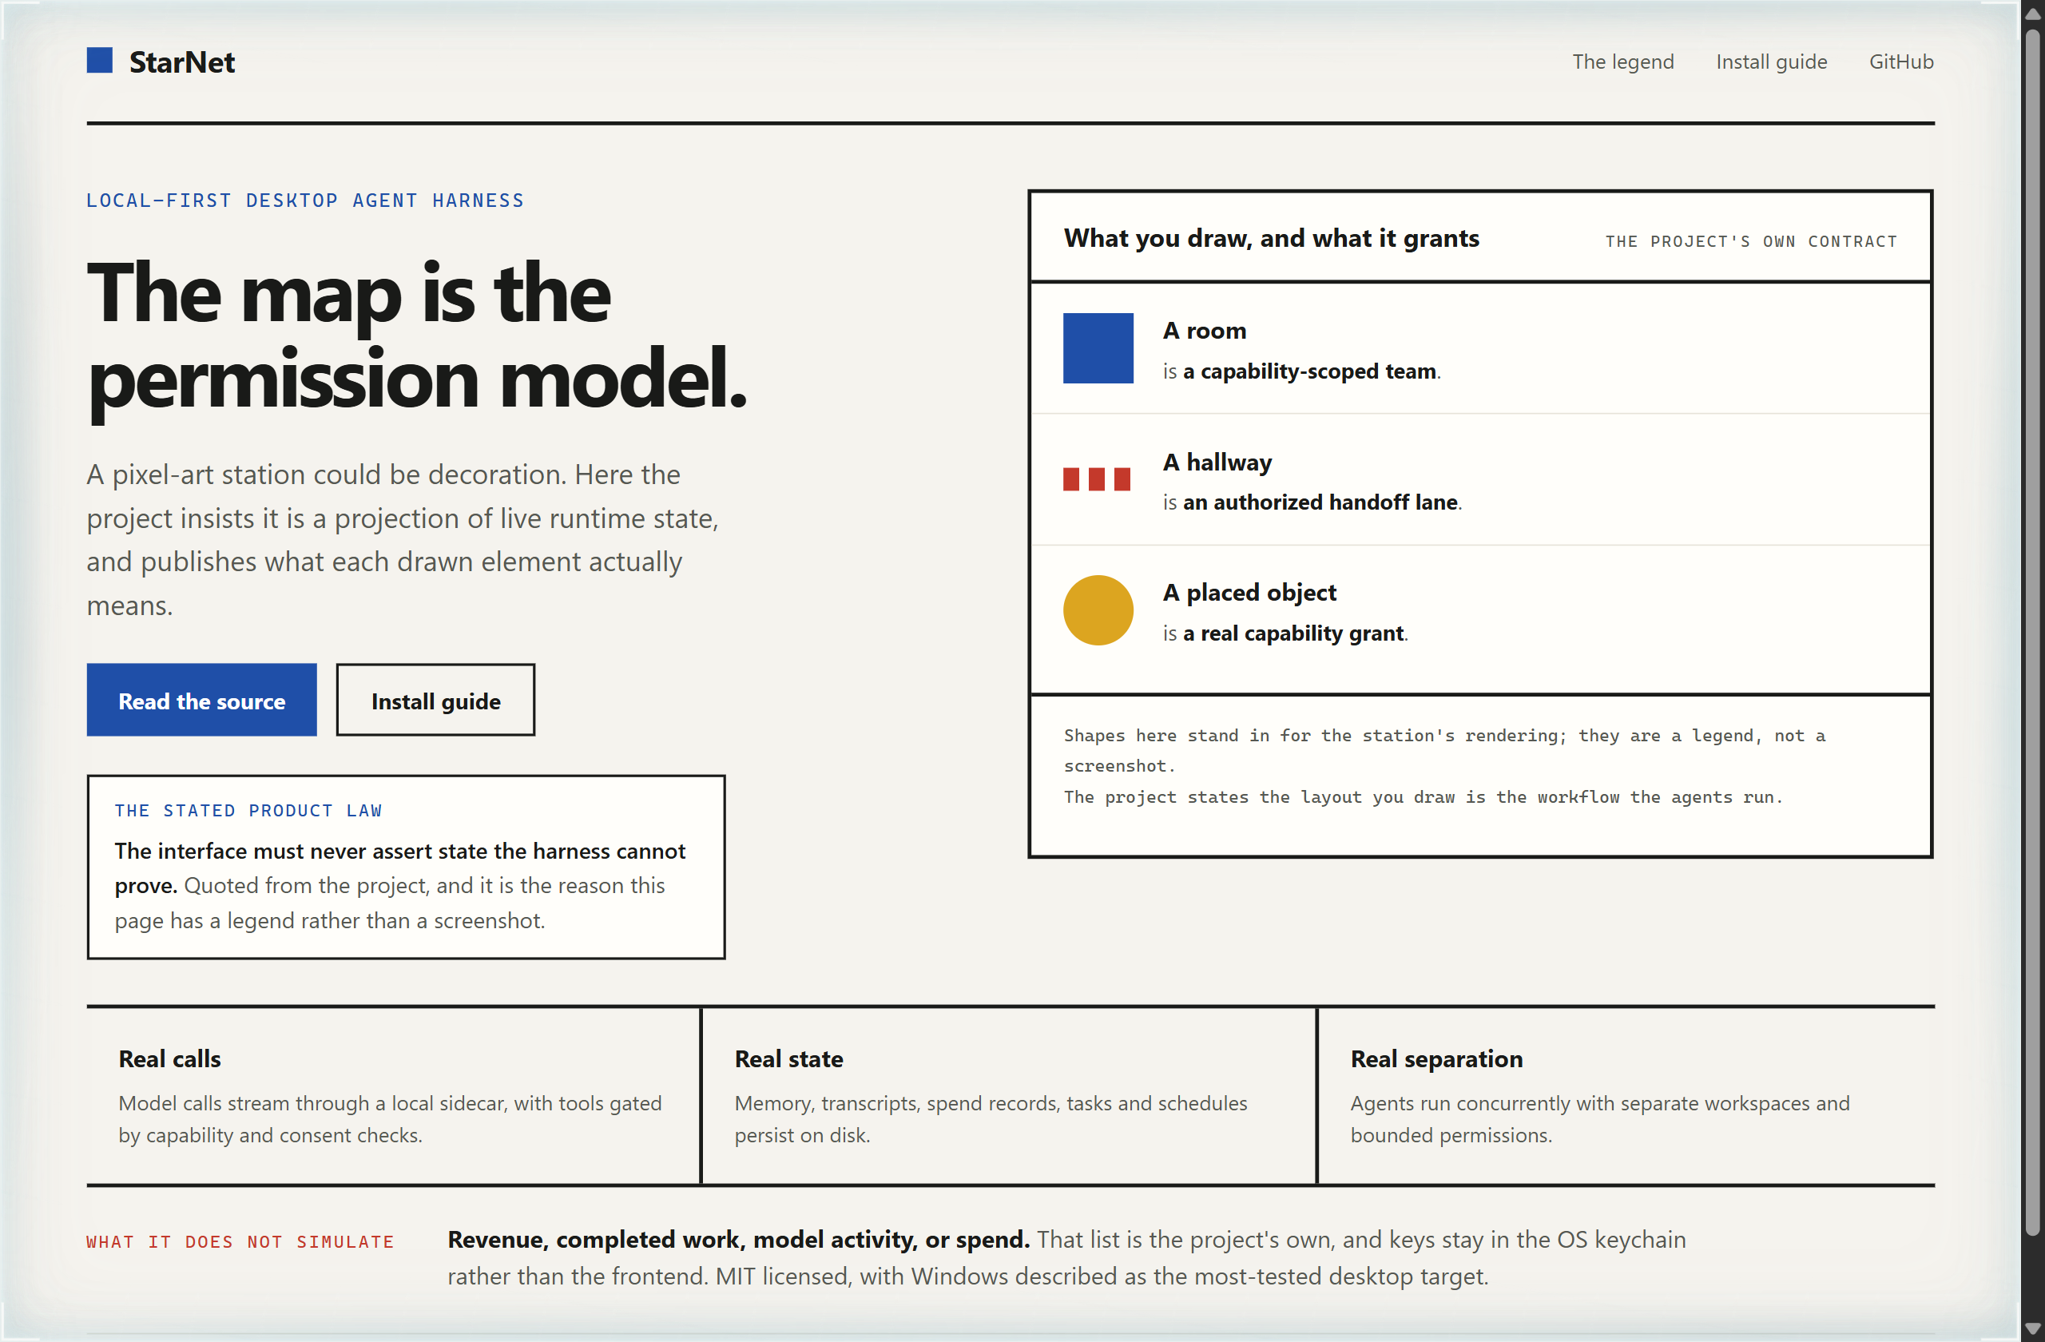Image resolution: width=2045 pixels, height=1342 pixels.
Task: Click the "Real state" heading
Action: tap(788, 1058)
